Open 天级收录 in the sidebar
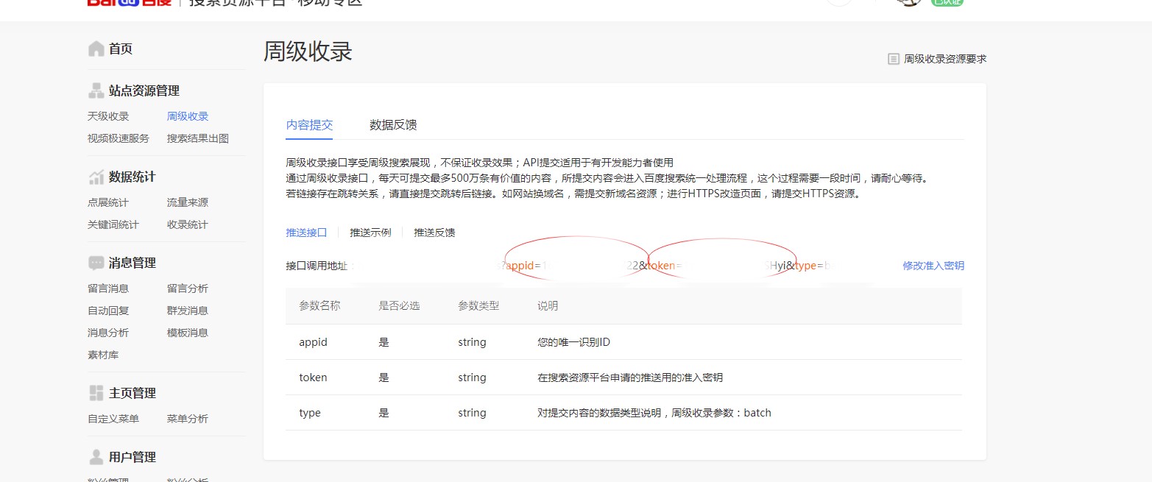 (x=109, y=116)
